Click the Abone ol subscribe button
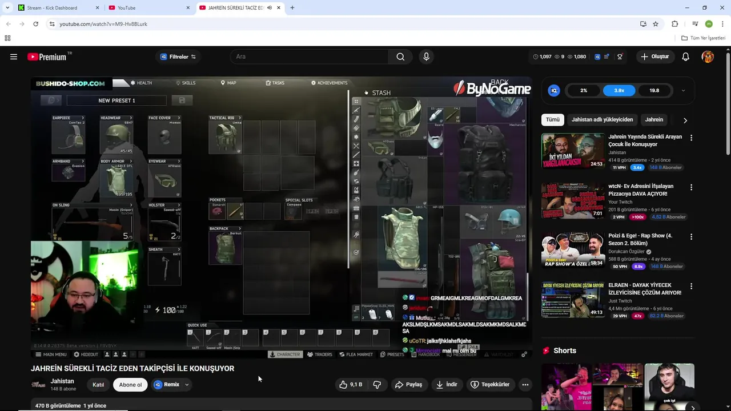The image size is (731, 411). 130,385
